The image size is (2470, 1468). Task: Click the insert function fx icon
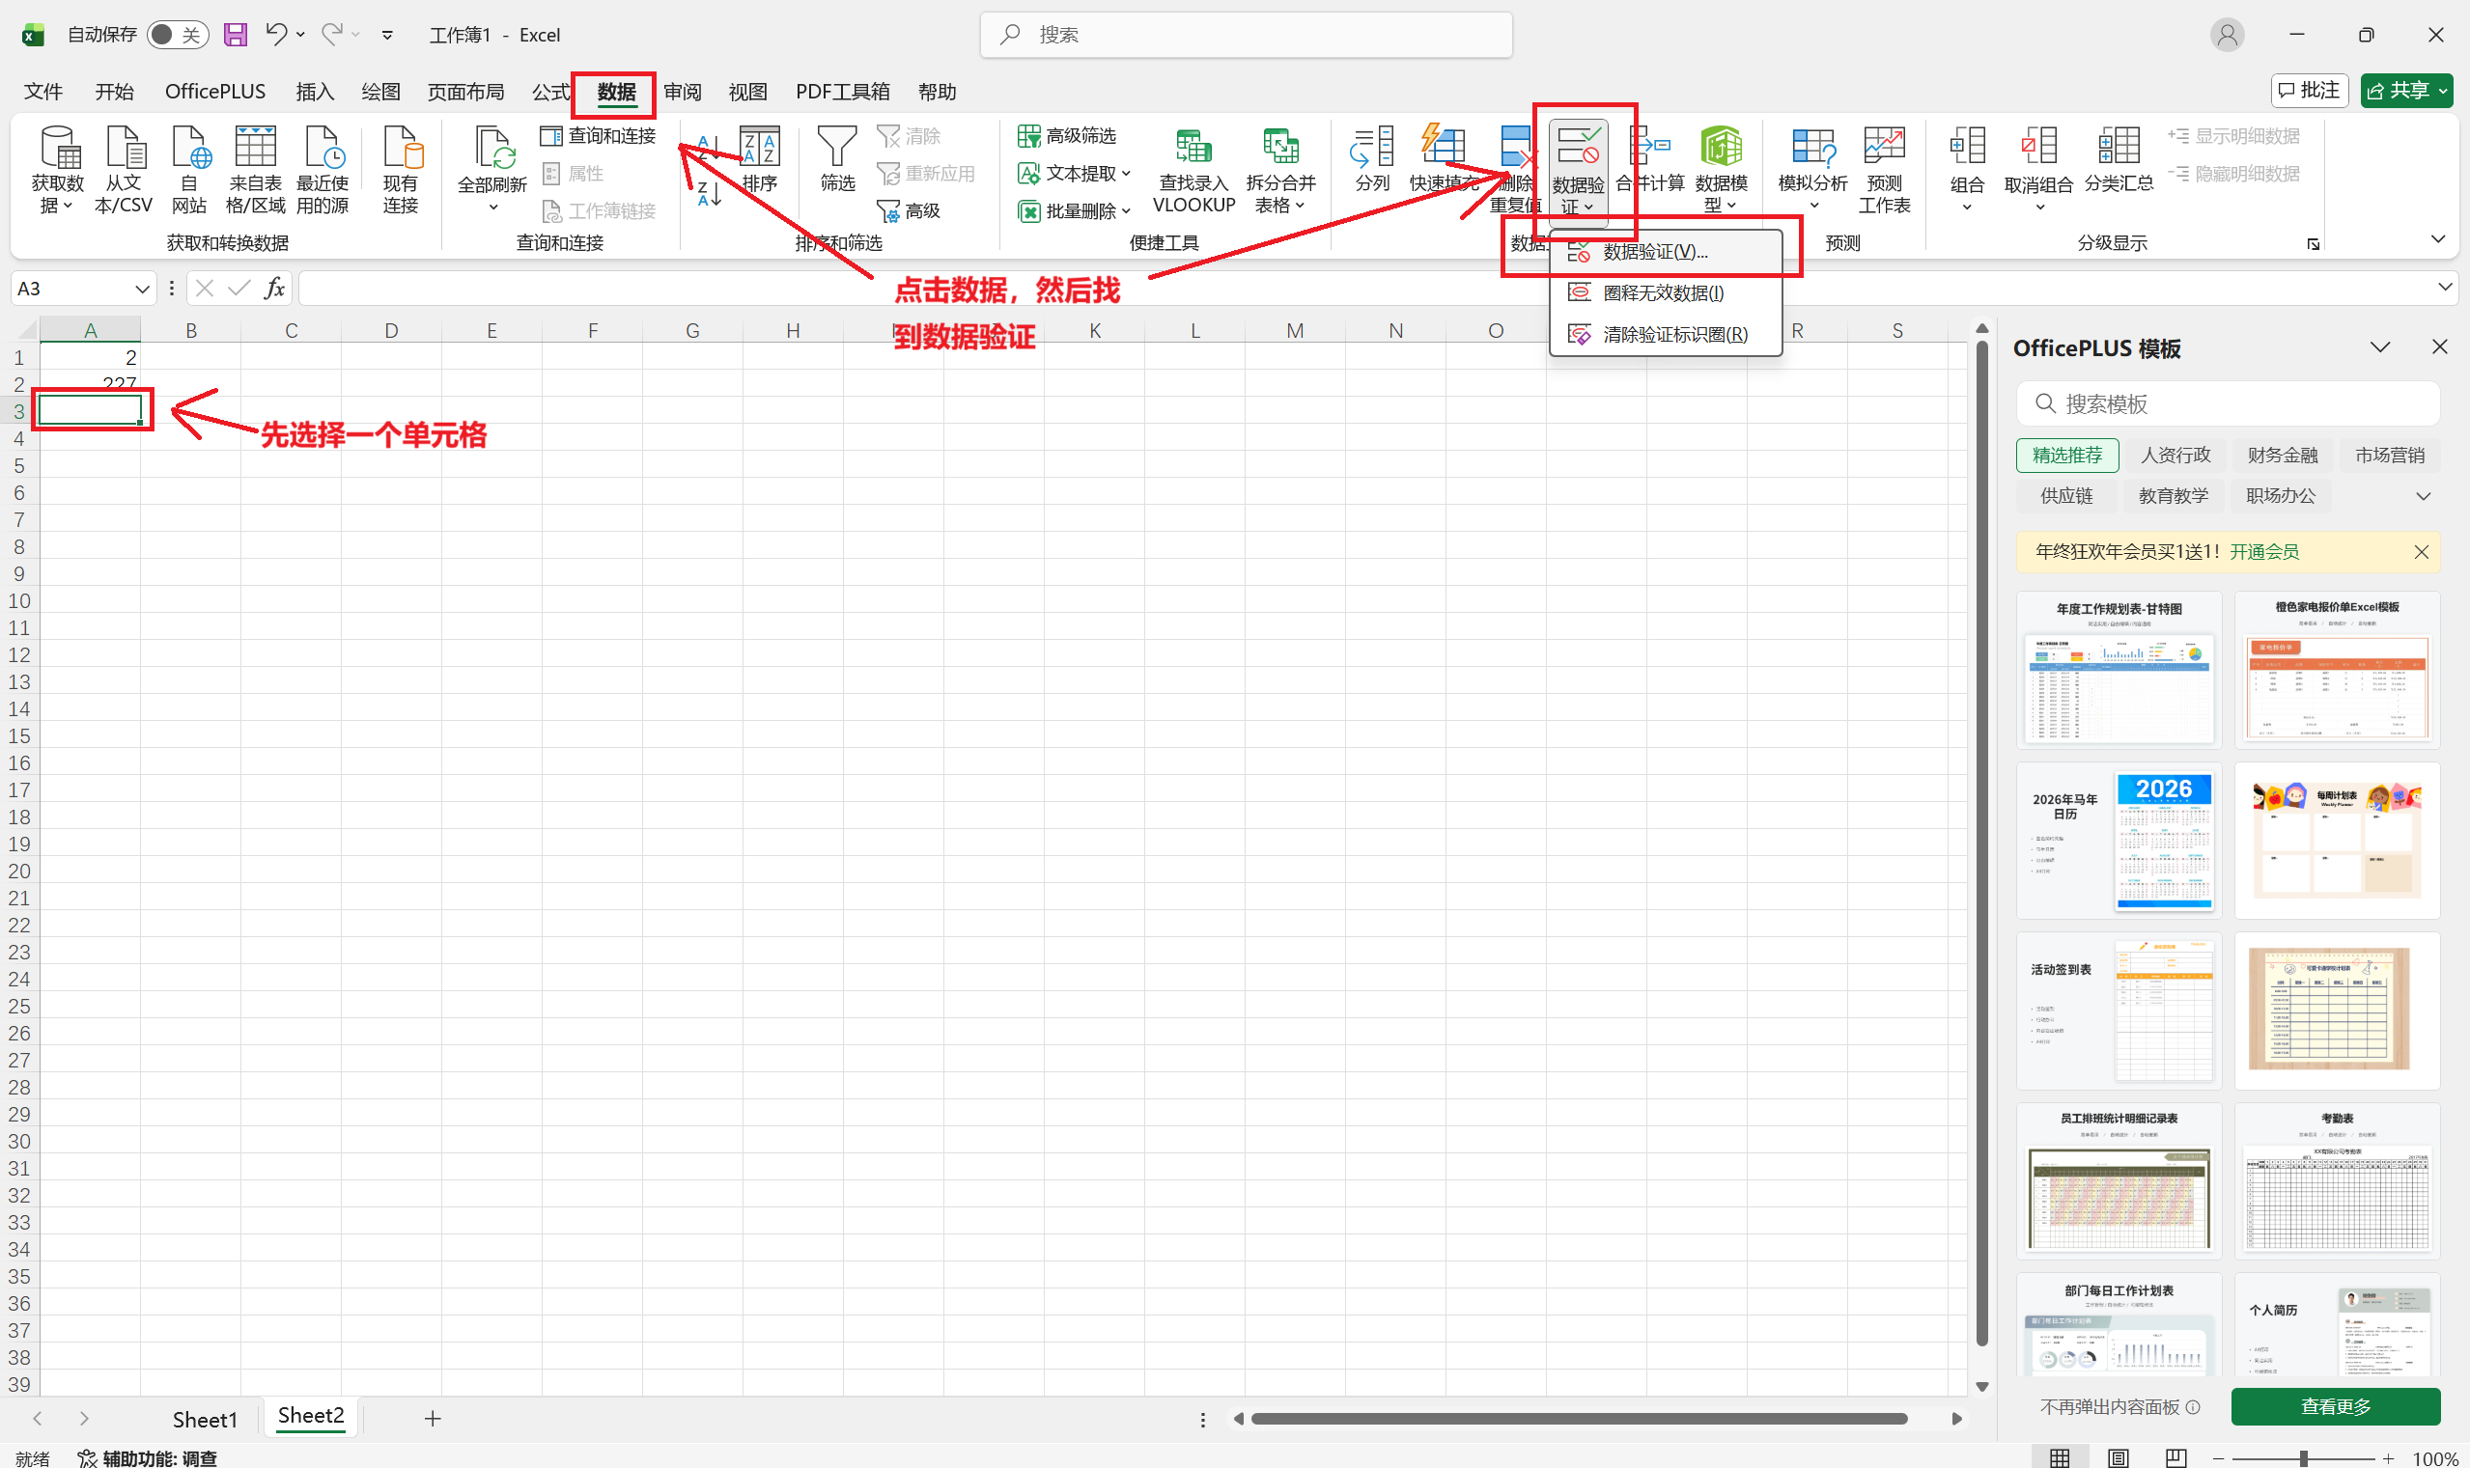click(x=274, y=288)
